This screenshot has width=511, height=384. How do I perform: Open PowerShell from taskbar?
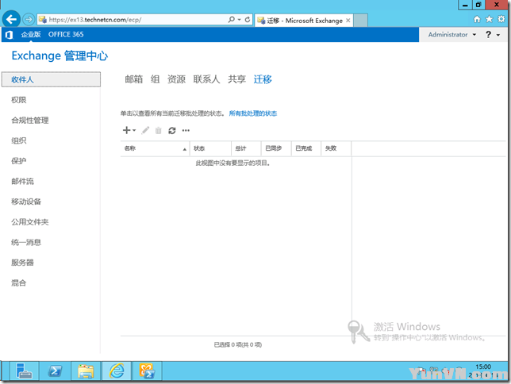point(55,371)
